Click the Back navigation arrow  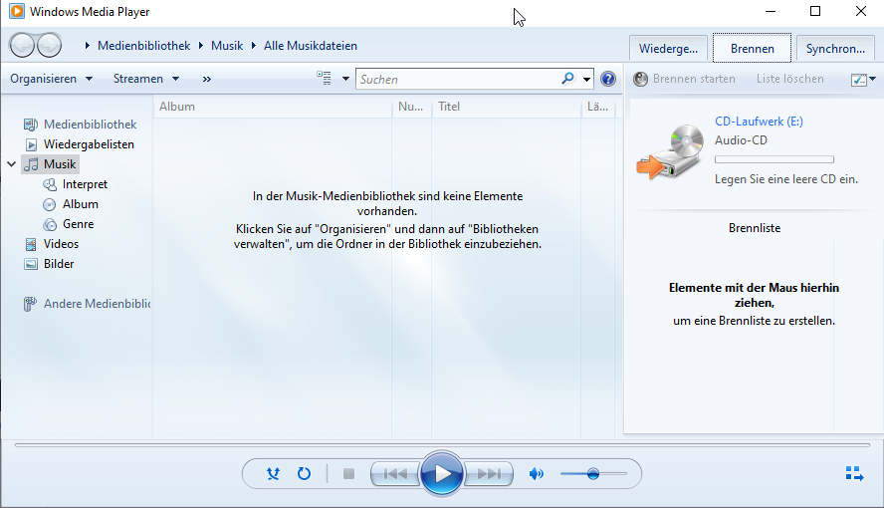click(23, 45)
